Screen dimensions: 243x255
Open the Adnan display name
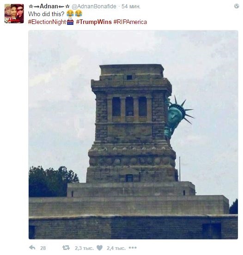click(x=49, y=6)
